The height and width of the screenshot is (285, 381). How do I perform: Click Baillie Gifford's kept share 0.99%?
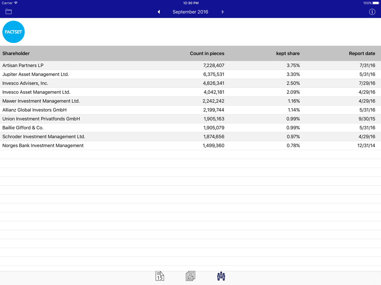(x=293, y=128)
